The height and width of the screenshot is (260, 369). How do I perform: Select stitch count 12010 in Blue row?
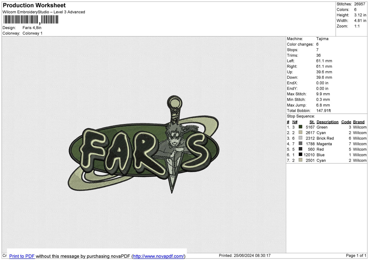coord(309,155)
